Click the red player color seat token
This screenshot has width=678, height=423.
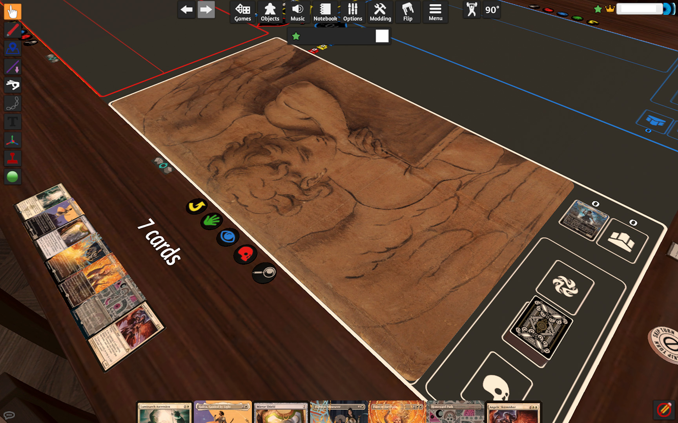548,10
